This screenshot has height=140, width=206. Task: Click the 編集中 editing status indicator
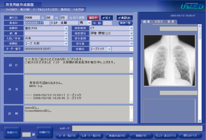click(93, 18)
